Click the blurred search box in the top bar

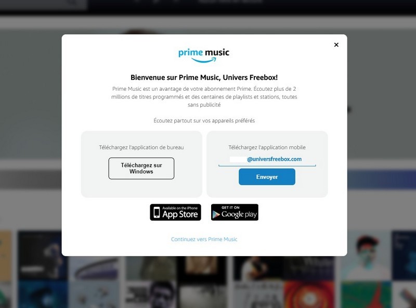click(x=44, y=4)
